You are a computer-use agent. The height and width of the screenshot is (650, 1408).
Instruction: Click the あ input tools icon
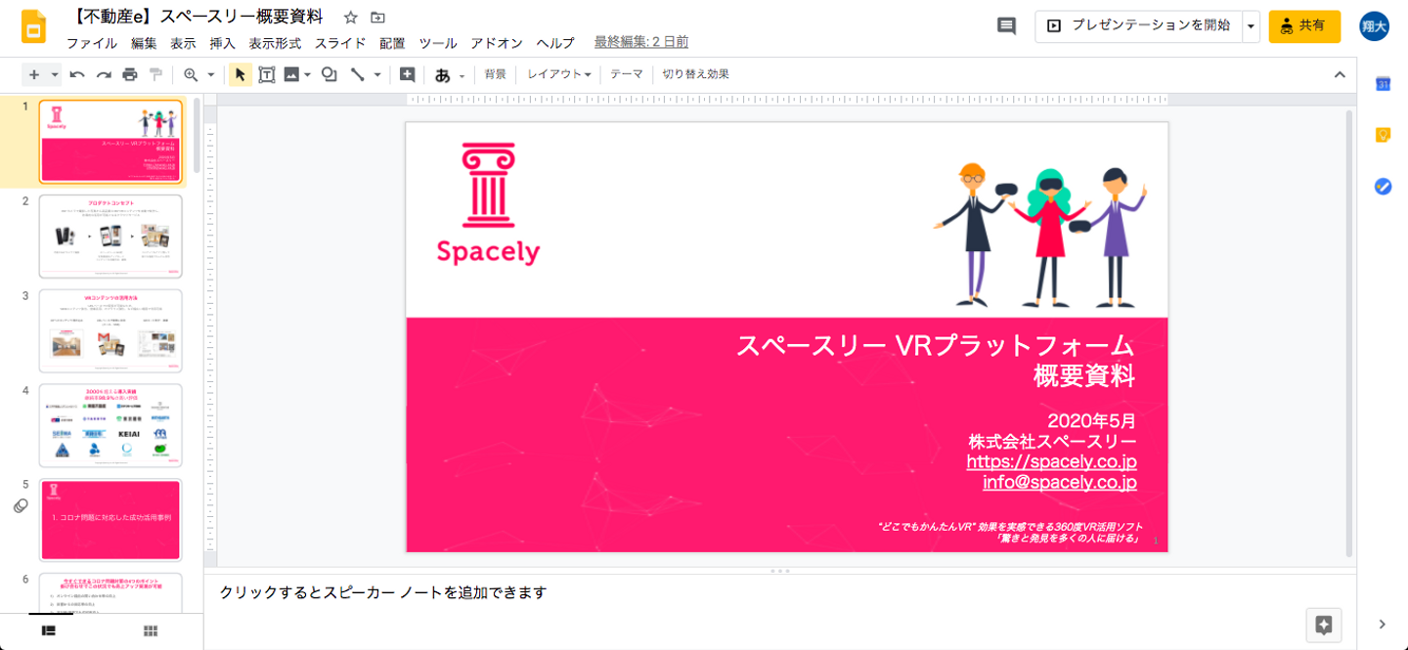443,74
